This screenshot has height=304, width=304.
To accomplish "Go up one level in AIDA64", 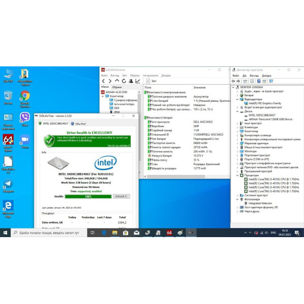I will coord(117,81).
